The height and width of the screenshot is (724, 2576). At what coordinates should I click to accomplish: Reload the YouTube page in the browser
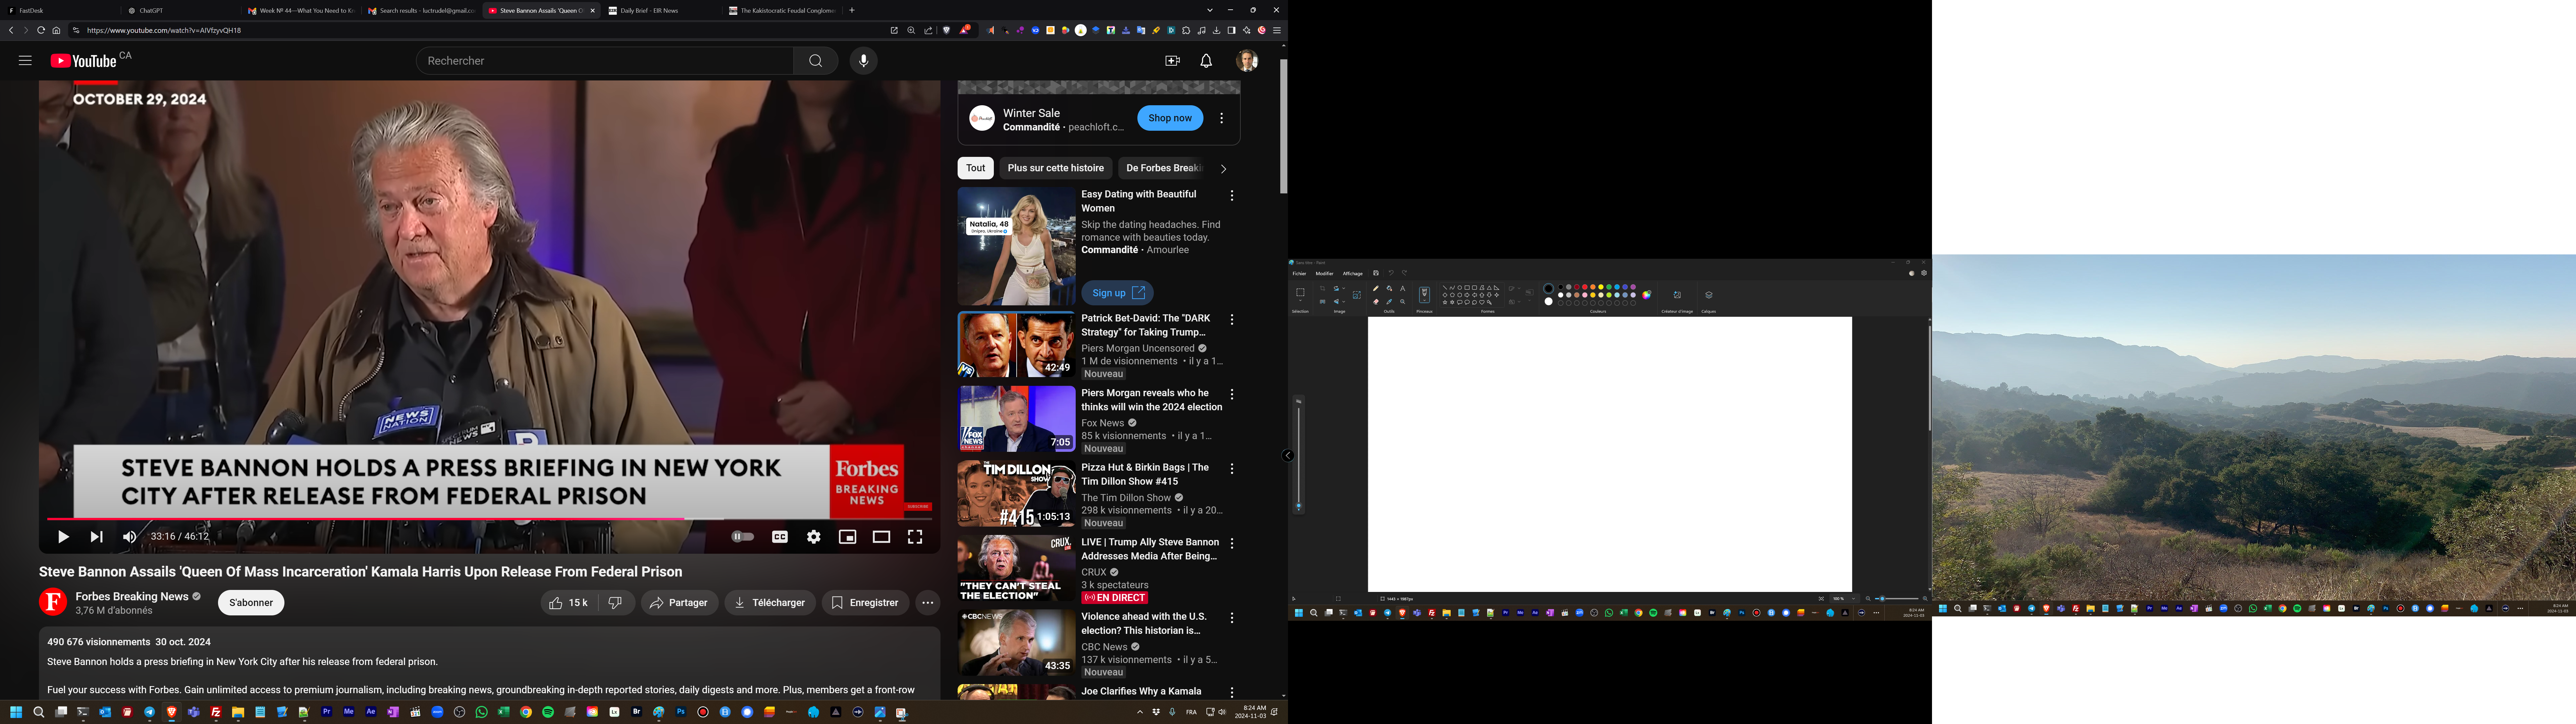pos(41,31)
